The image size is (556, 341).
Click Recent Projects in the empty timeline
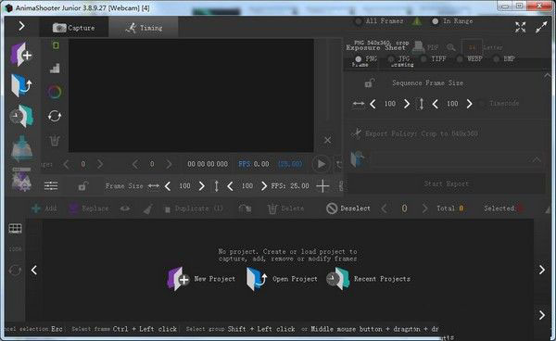[x=368, y=279]
